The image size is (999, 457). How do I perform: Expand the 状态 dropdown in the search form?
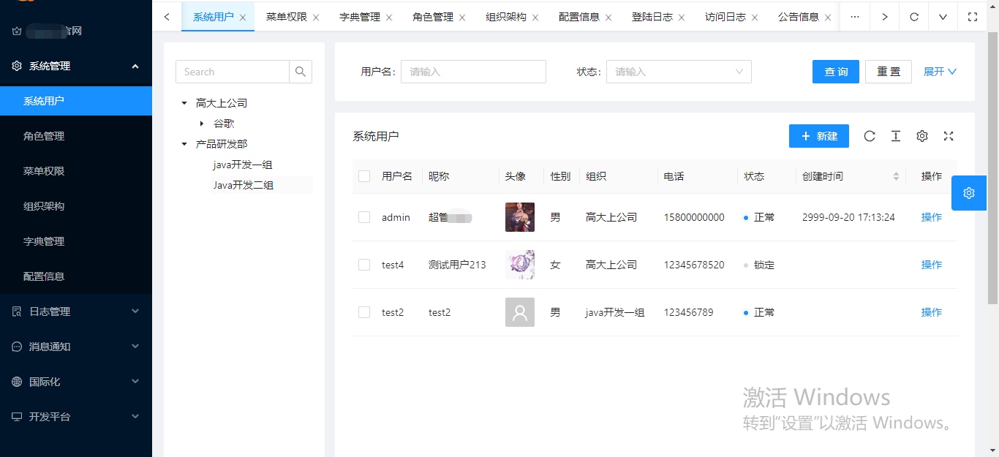(x=679, y=72)
